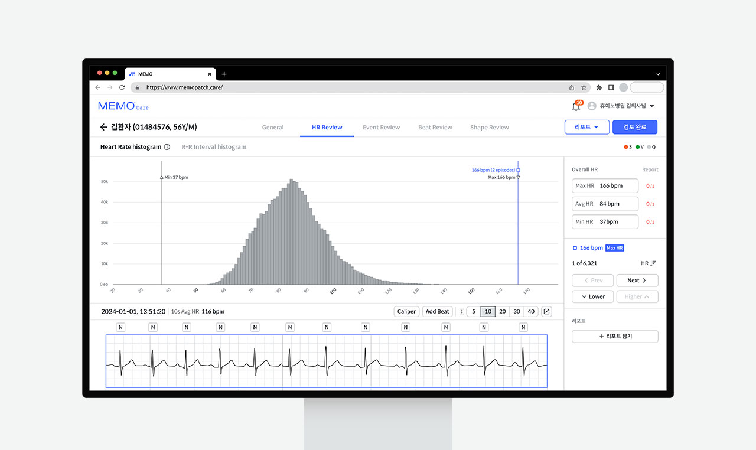Click the Add Beat button
The height and width of the screenshot is (450, 756).
[437, 312]
